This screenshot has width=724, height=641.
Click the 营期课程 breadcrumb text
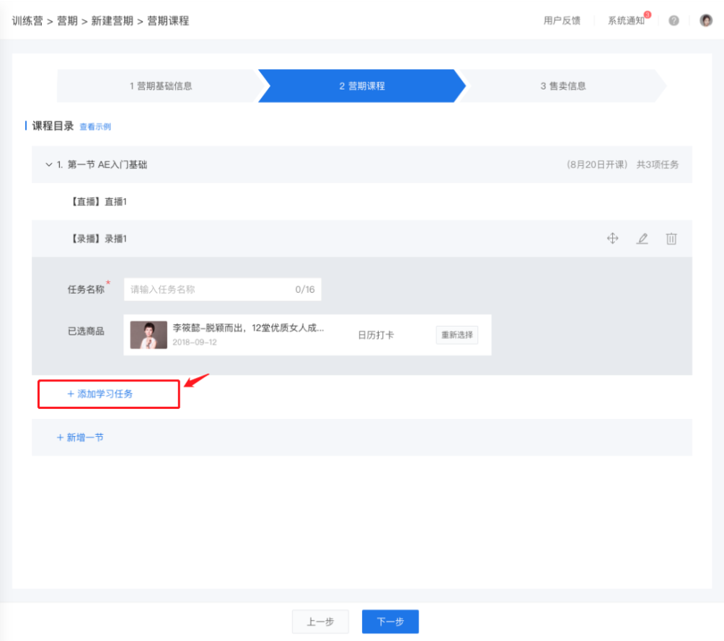(x=168, y=21)
